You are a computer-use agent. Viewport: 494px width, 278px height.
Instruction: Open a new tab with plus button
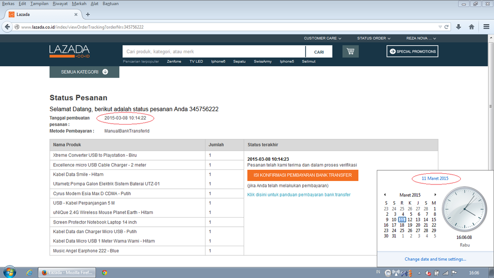[88, 14]
